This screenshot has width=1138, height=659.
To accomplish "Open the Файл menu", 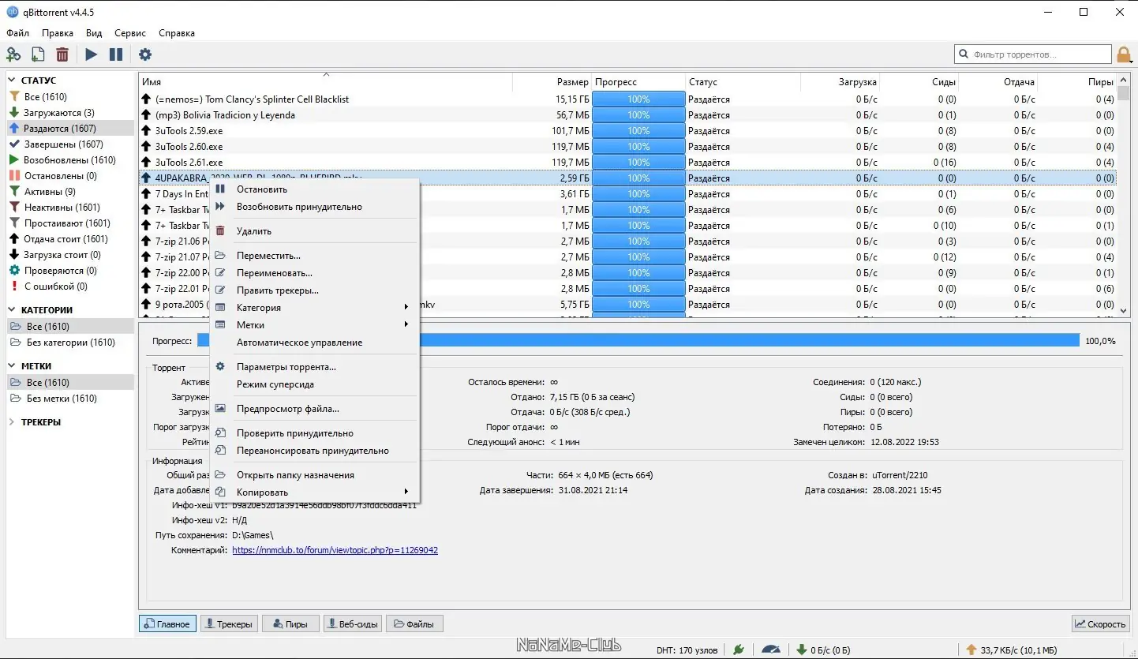I will pos(17,33).
